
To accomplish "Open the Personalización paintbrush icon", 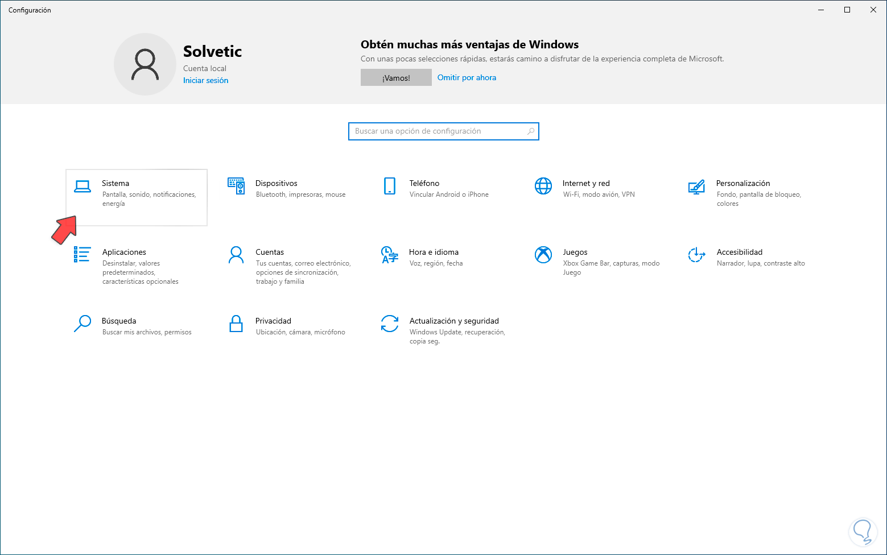I will [x=696, y=187].
